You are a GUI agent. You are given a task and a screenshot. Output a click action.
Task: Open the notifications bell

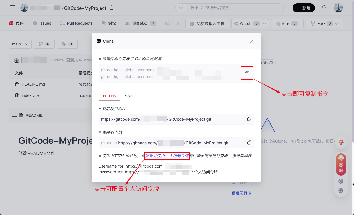tap(324, 8)
